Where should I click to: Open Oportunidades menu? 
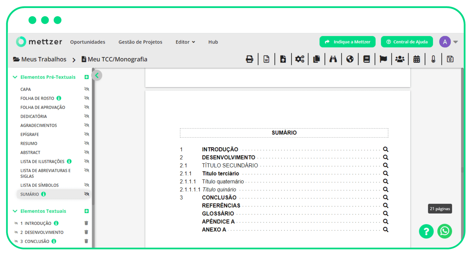tap(87, 42)
